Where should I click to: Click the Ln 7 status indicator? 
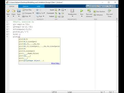(103, 92)
